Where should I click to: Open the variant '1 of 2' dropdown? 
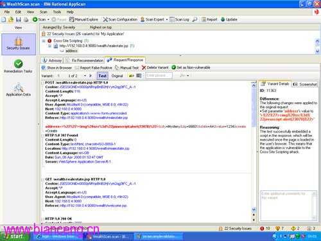click(x=85, y=76)
